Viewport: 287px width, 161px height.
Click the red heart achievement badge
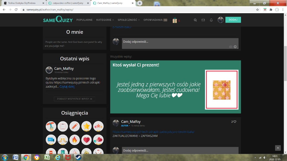point(87,140)
